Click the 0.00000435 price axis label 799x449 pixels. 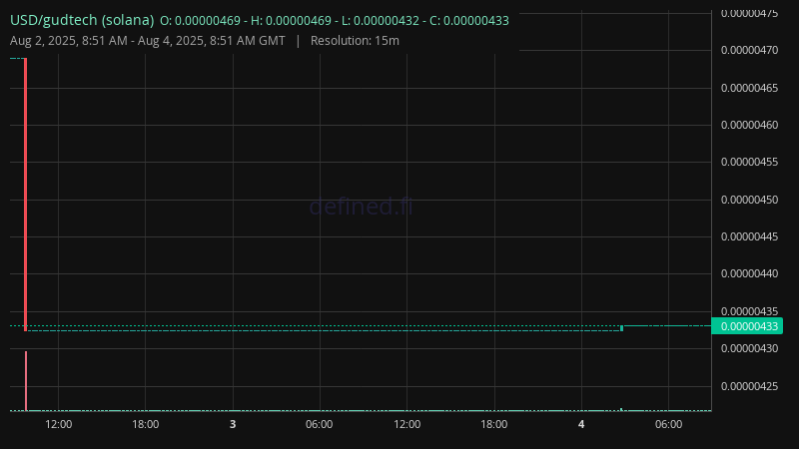[x=750, y=311]
